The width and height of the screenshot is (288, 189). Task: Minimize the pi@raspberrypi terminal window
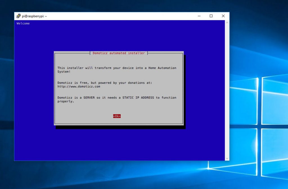pos(199,16)
